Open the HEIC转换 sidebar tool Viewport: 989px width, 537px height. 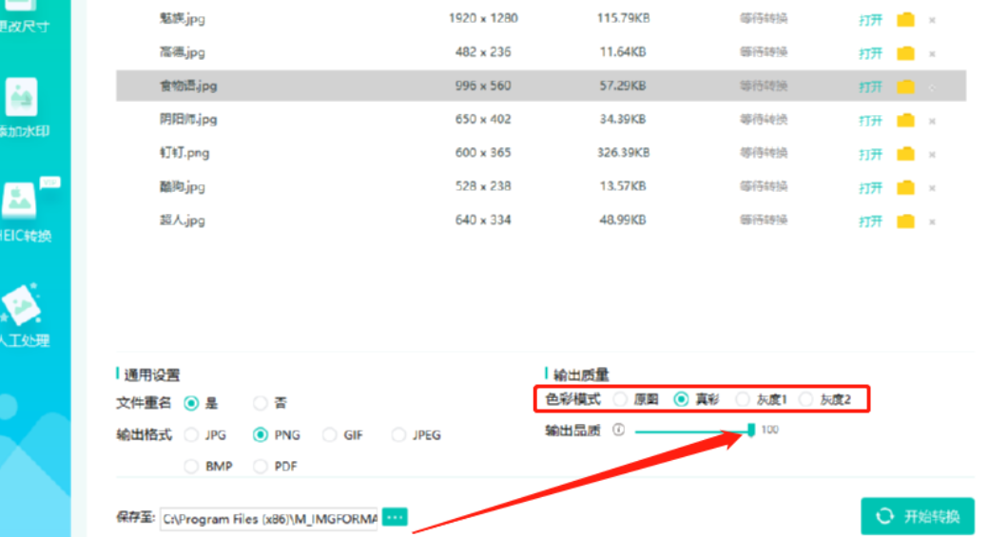[x=26, y=209]
